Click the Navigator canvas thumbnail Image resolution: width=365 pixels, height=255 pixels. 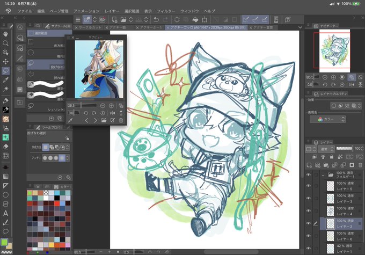point(334,51)
